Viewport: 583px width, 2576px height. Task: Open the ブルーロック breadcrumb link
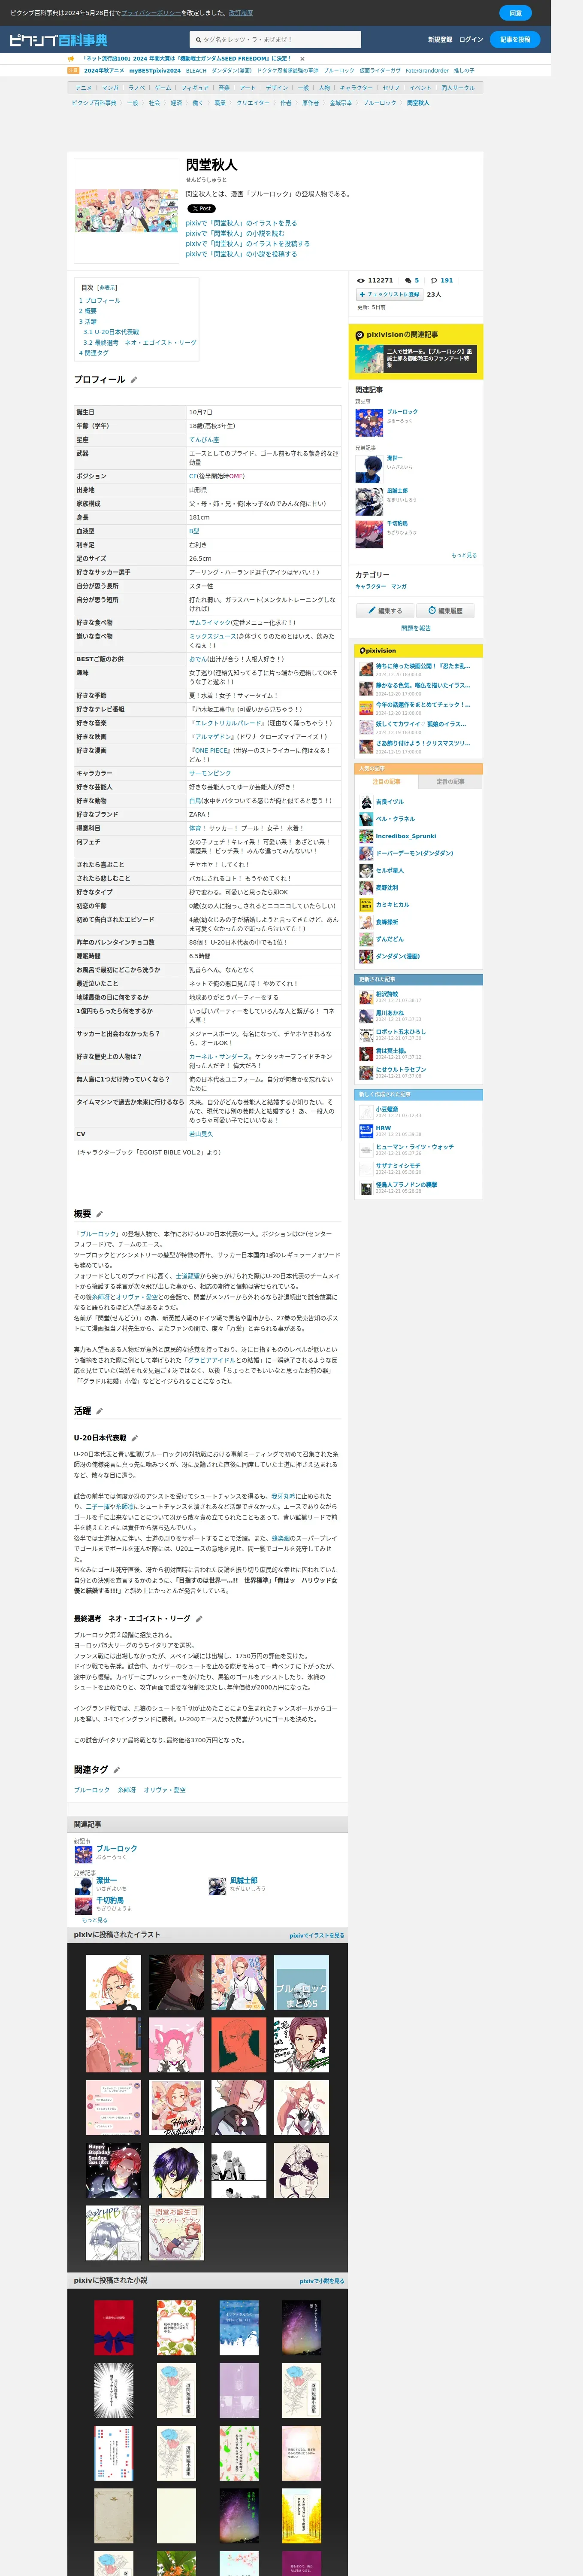(x=379, y=103)
